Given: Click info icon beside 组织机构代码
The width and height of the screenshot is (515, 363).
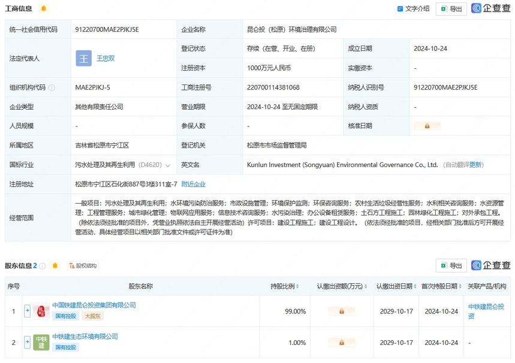Looking at the screenshot, I should [52, 87].
